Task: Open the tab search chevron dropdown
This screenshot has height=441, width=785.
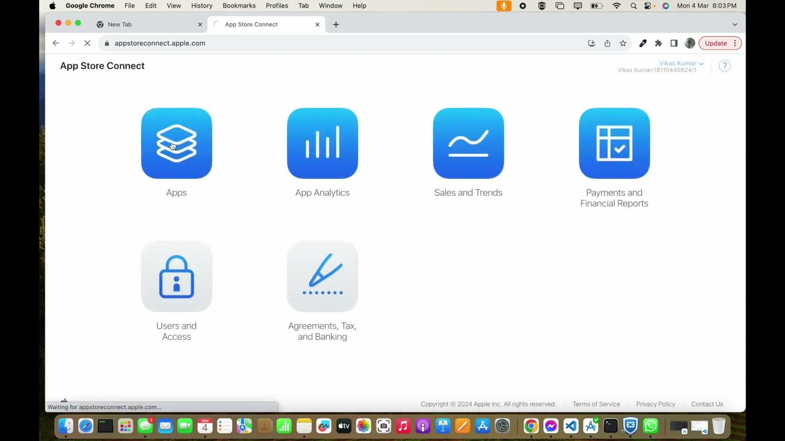Action: click(x=735, y=24)
